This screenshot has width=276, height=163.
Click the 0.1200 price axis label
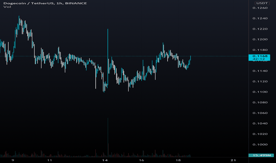point(260,39)
